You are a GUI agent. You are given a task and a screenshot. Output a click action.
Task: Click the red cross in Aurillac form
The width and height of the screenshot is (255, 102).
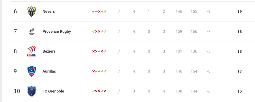point(93,71)
